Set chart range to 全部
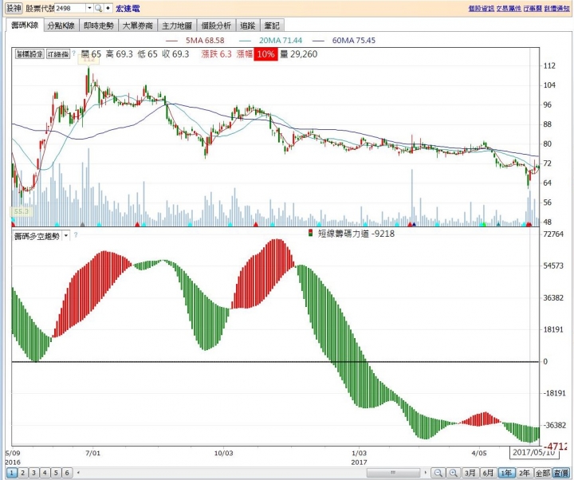 tap(542, 473)
